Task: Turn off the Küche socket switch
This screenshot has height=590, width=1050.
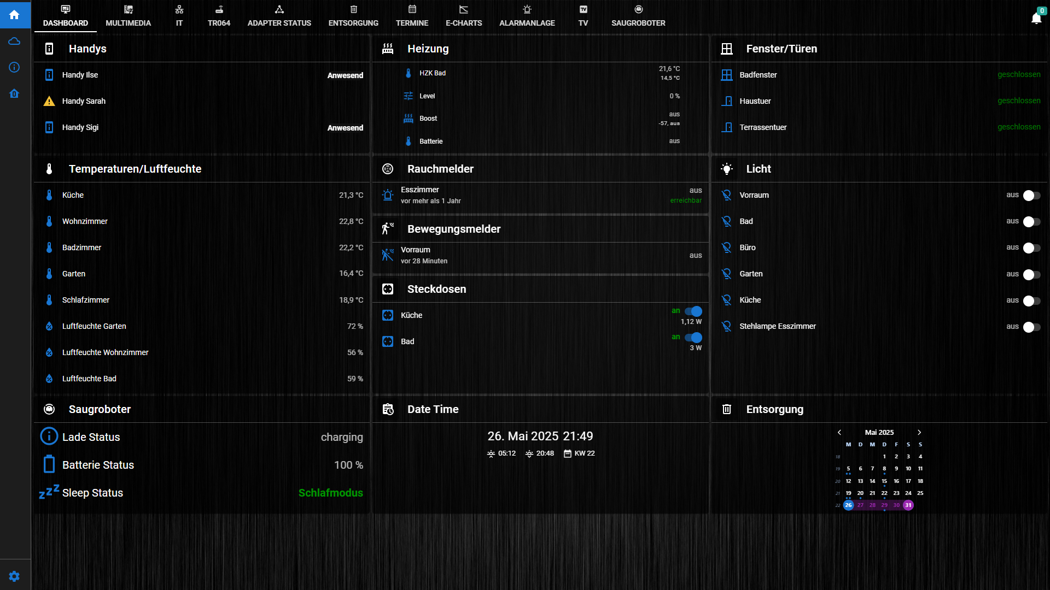Action: tap(693, 311)
